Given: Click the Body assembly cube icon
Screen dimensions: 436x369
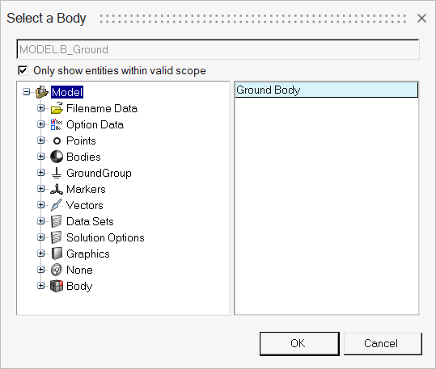Looking at the screenshot, I should pos(57,286).
